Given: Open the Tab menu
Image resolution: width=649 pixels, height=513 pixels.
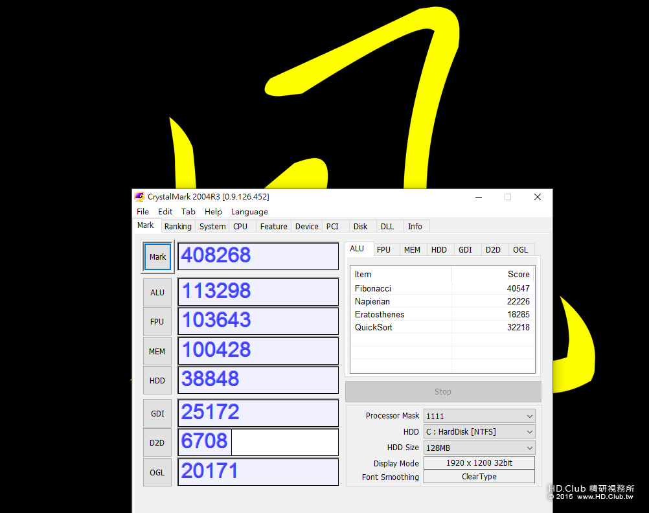Looking at the screenshot, I should pos(188,212).
